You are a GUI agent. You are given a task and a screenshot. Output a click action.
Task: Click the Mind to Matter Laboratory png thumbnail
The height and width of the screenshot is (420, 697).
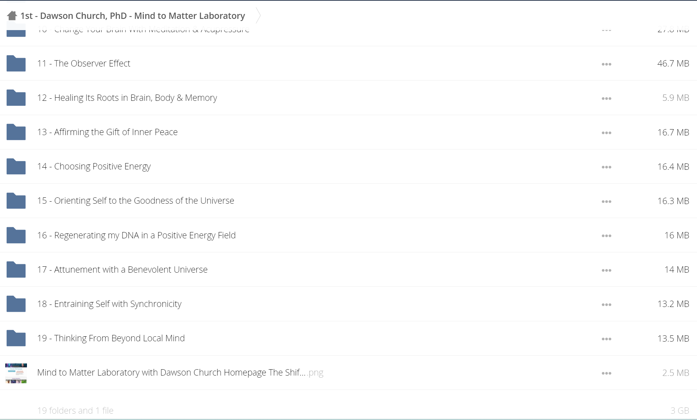pyautogui.click(x=16, y=373)
